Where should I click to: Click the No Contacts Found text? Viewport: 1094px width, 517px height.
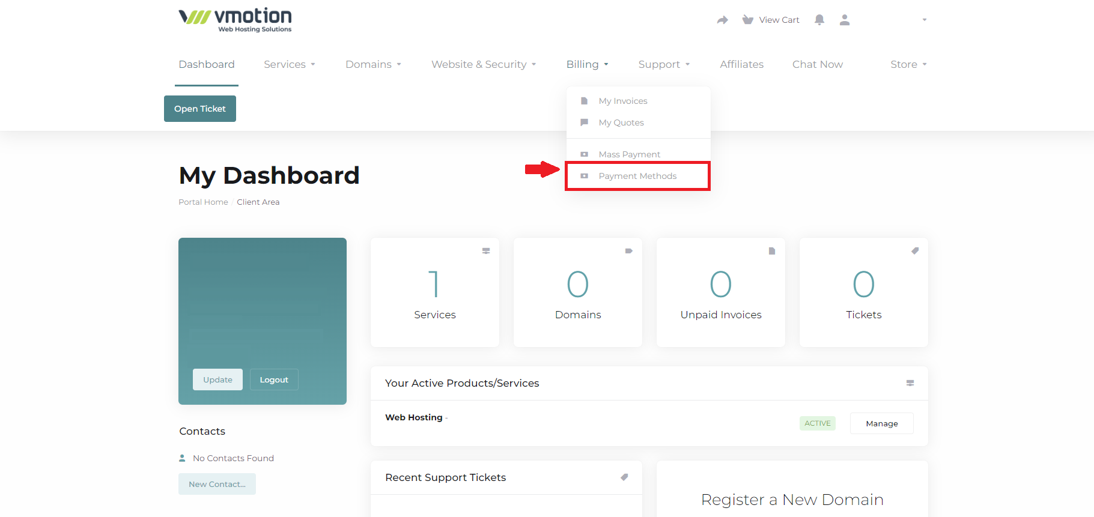click(233, 458)
